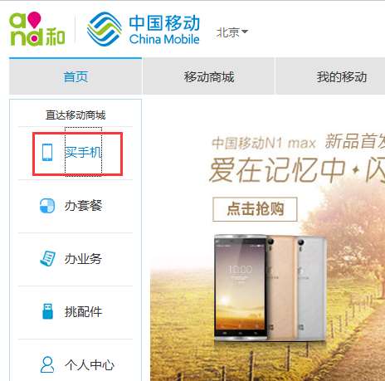385x381 pixels.
Task: Click the 点击抢购 button
Action: click(255, 209)
